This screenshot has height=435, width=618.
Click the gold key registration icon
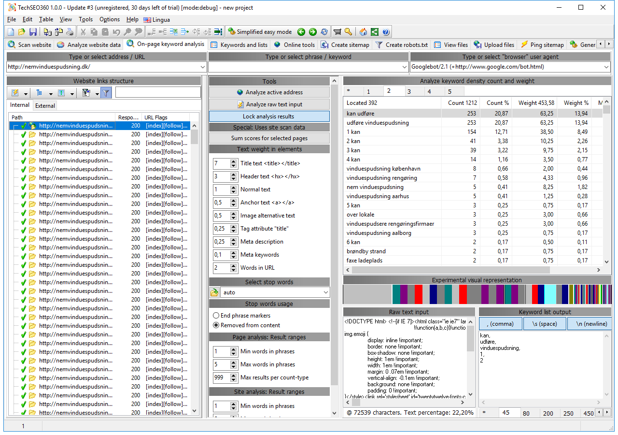tap(348, 32)
